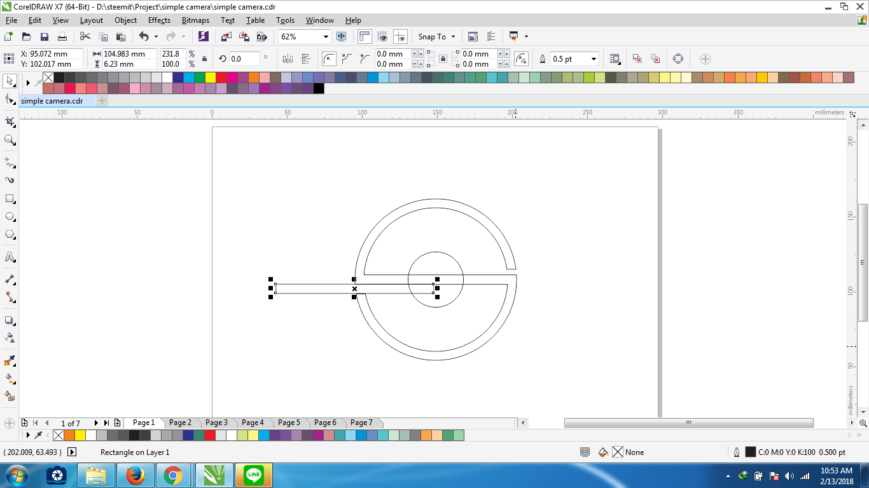Mirror the object horizontally
The width and height of the screenshot is (869, 488).
pyautogui.click(x=288, y=59)
